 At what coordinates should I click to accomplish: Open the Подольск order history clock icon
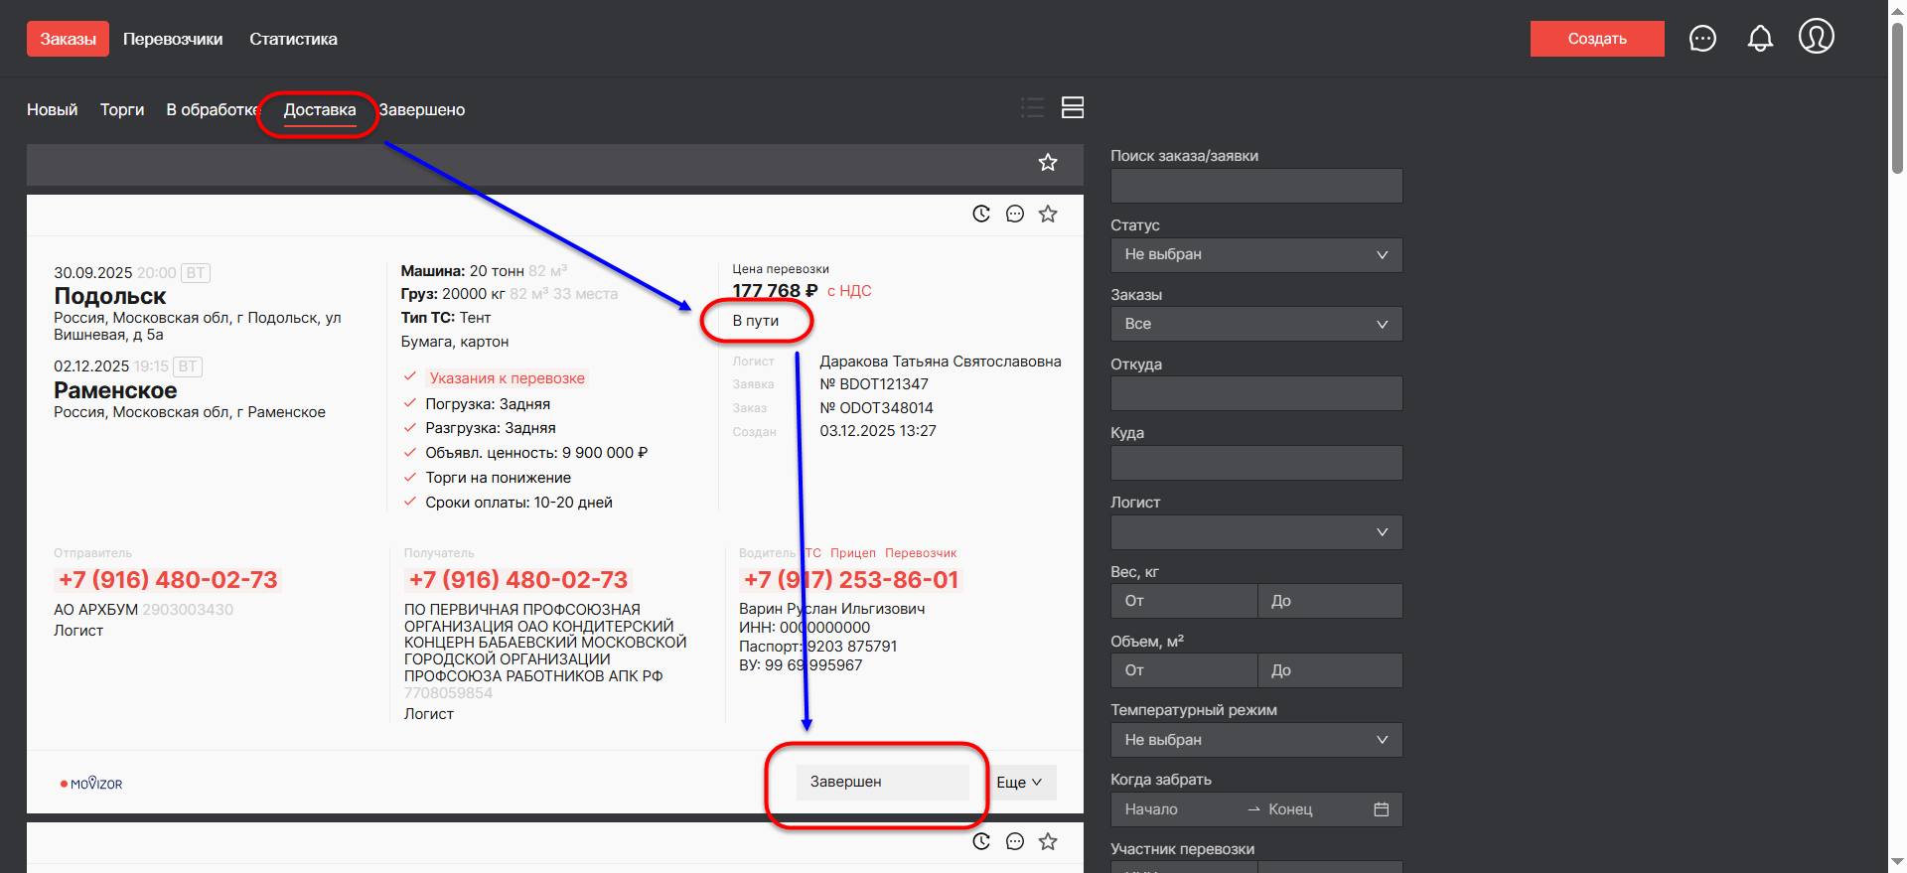(981, 214)
